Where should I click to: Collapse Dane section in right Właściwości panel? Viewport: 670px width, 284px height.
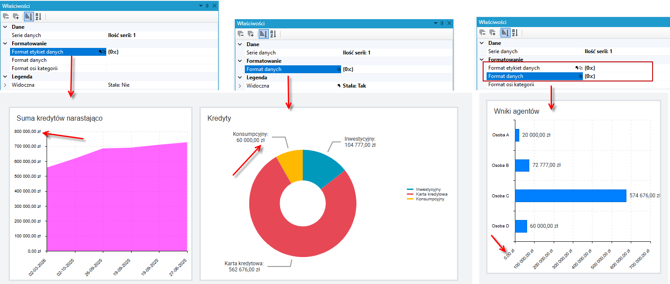pos(482,43)
